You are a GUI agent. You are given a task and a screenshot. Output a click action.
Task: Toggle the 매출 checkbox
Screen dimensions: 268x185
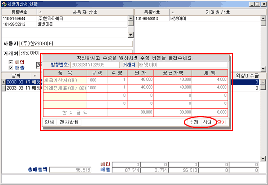click(x=11, y=68)
